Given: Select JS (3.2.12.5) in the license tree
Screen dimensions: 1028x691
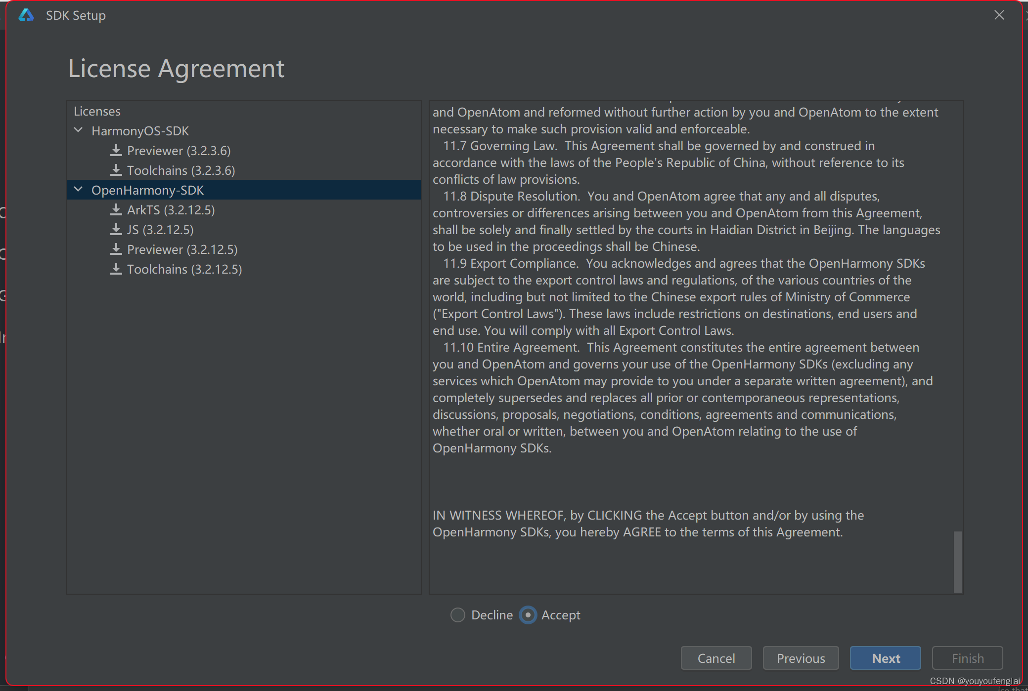Looking at the screenshot, I should pyautogui.click(x=160, y=230).
